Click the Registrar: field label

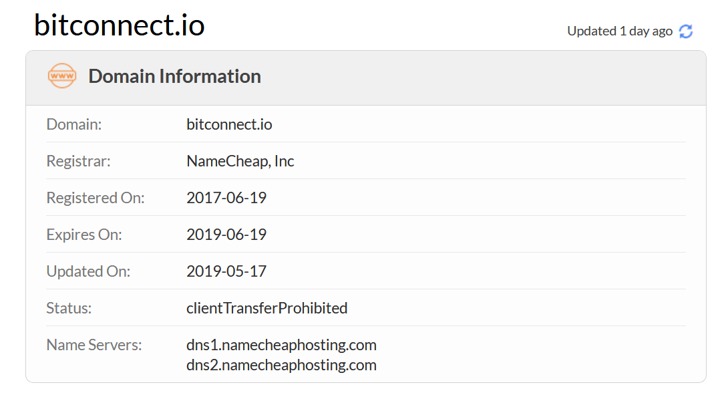(78, 161)
